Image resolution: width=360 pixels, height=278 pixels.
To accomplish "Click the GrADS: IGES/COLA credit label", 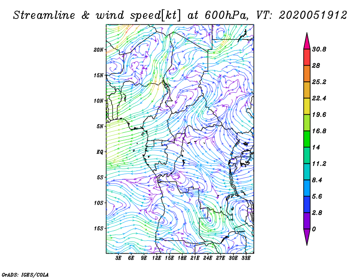I will tap(25, 274).
